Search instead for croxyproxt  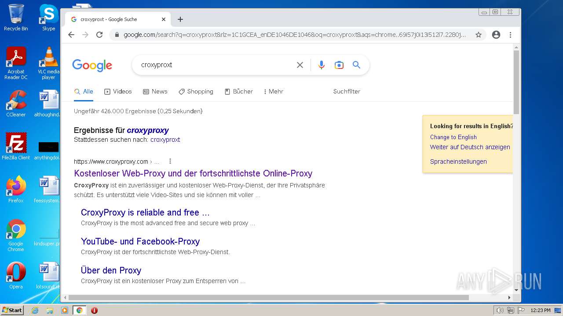click(165, 140)
